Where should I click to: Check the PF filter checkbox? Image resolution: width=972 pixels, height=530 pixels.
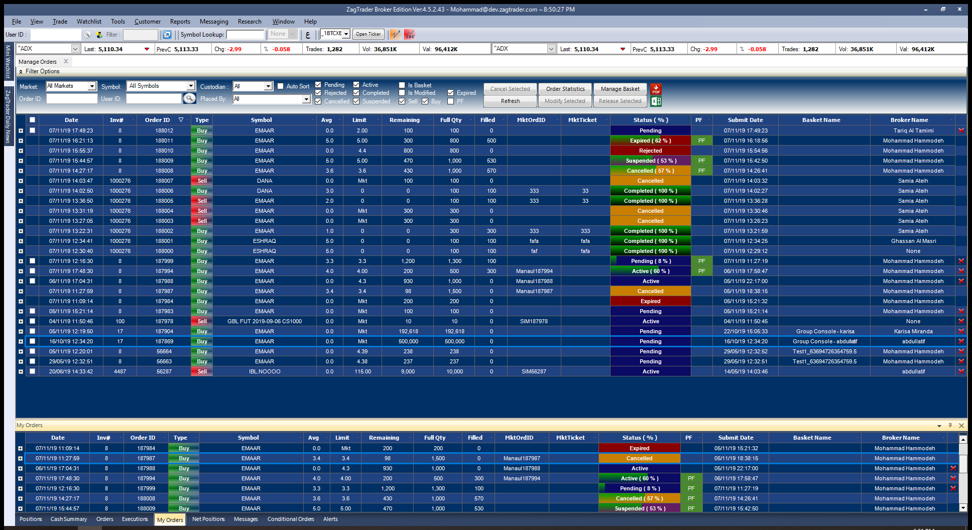(x=451, y=101)
